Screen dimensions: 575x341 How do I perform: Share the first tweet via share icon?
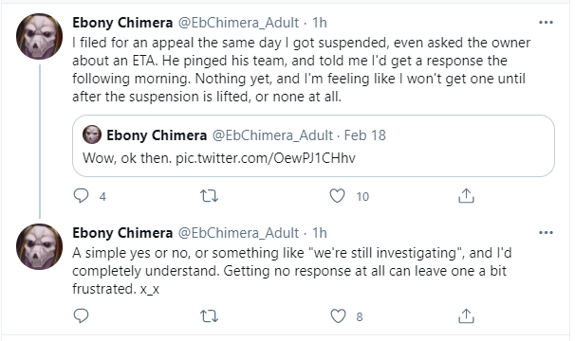[x=466, y=196]
